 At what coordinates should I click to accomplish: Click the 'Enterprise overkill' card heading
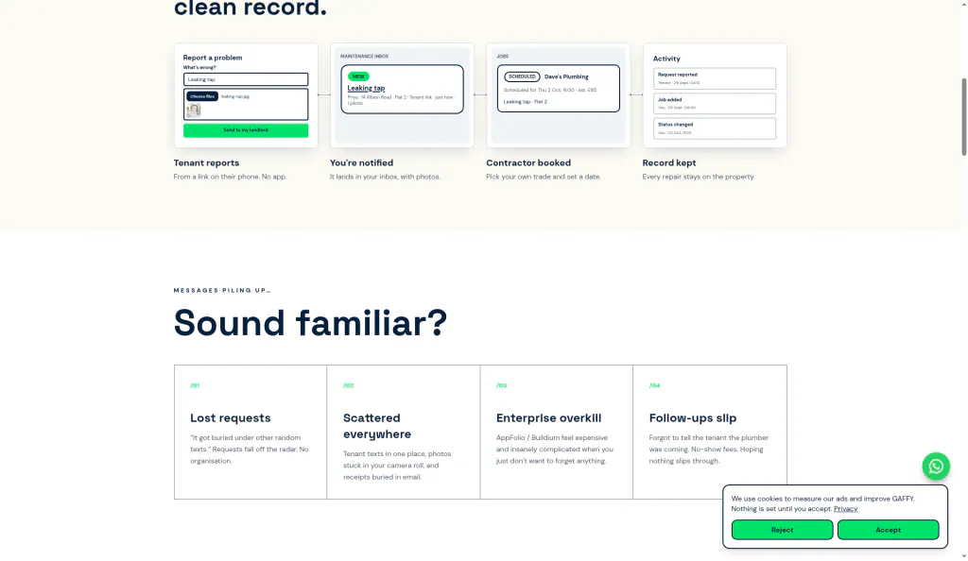tap(548, 418)
